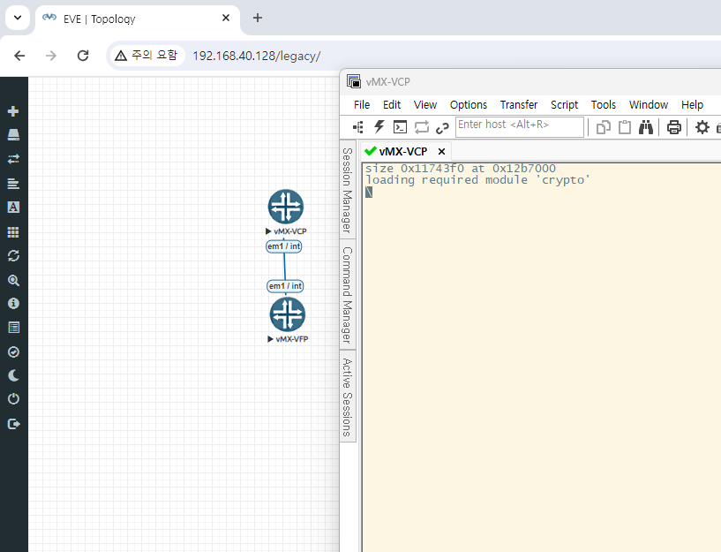The width and height of the screenshot is (721, 552).
Task: Click Reconnect arrows toolbar icon
Action: coord(421,127)
